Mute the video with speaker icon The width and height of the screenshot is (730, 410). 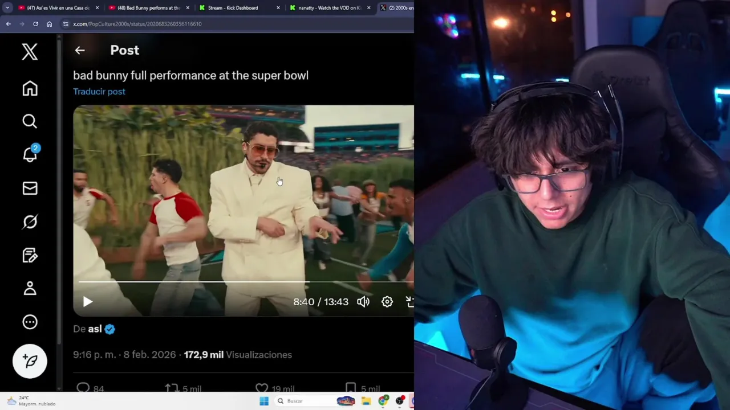pos(363,302)
